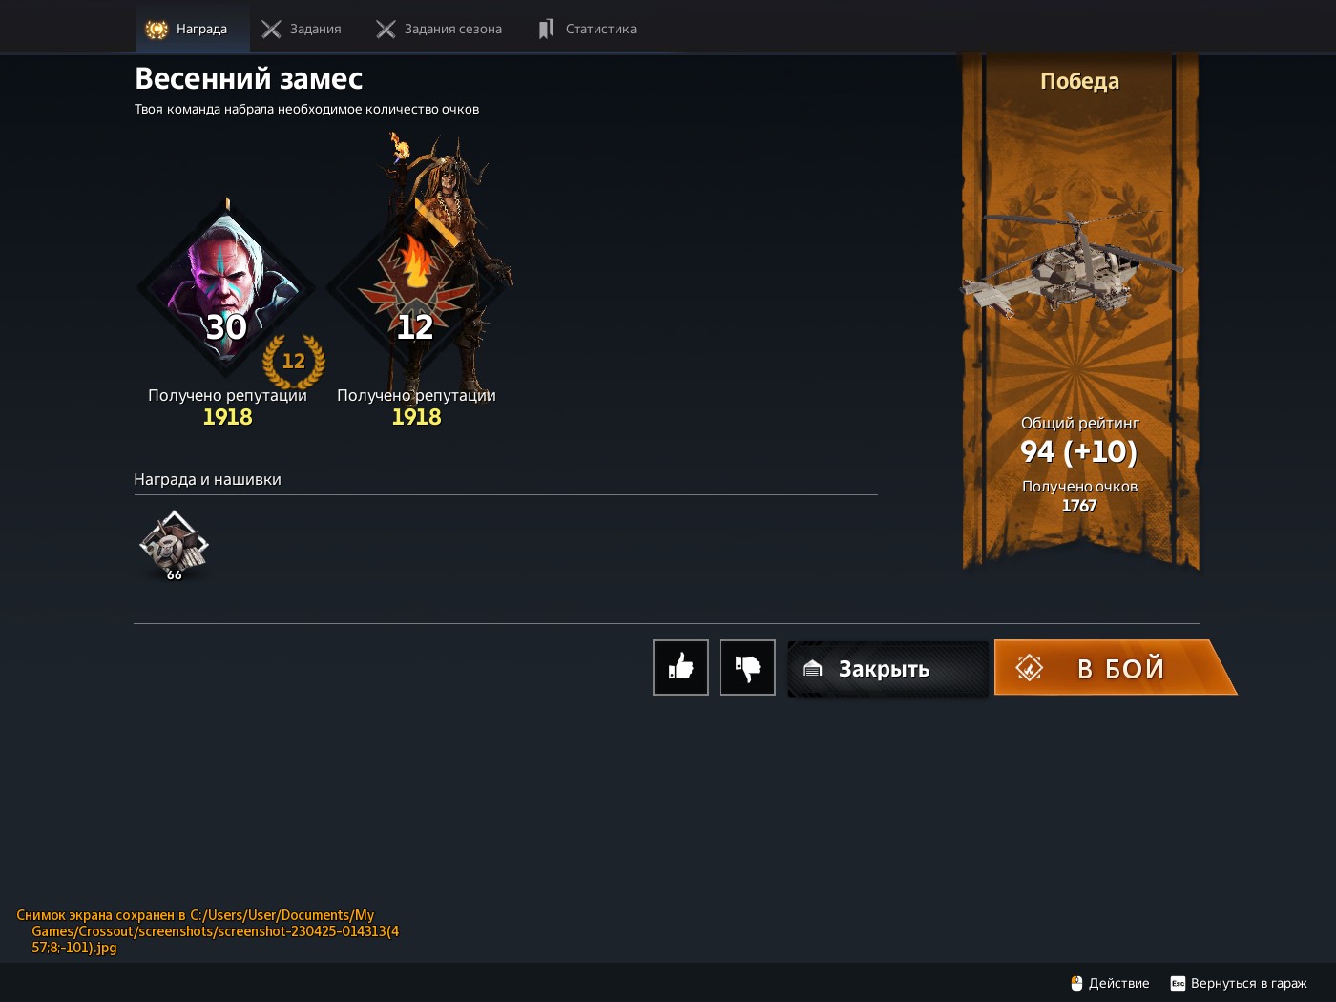Open the Статистика tab
1336x1002 pixels.
[588, 29]
